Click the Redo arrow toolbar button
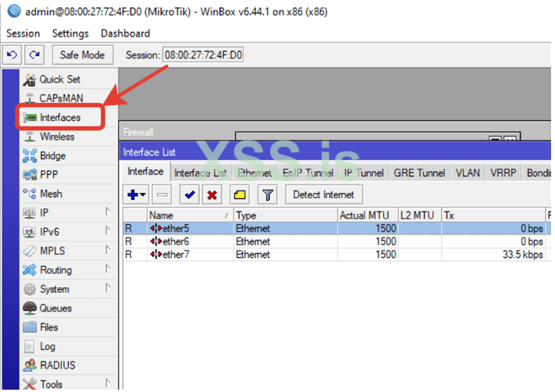 tap(34, 55)
